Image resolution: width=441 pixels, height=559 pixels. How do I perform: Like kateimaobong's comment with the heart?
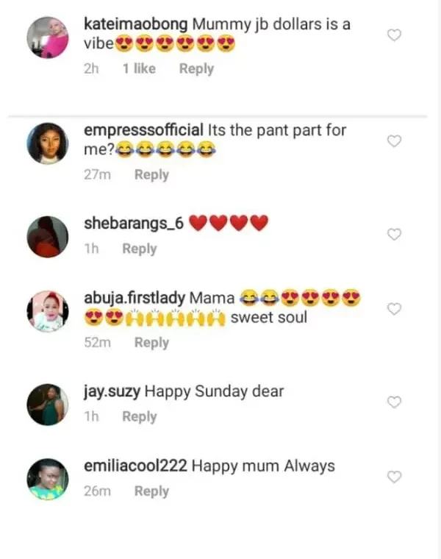point(394,35)
